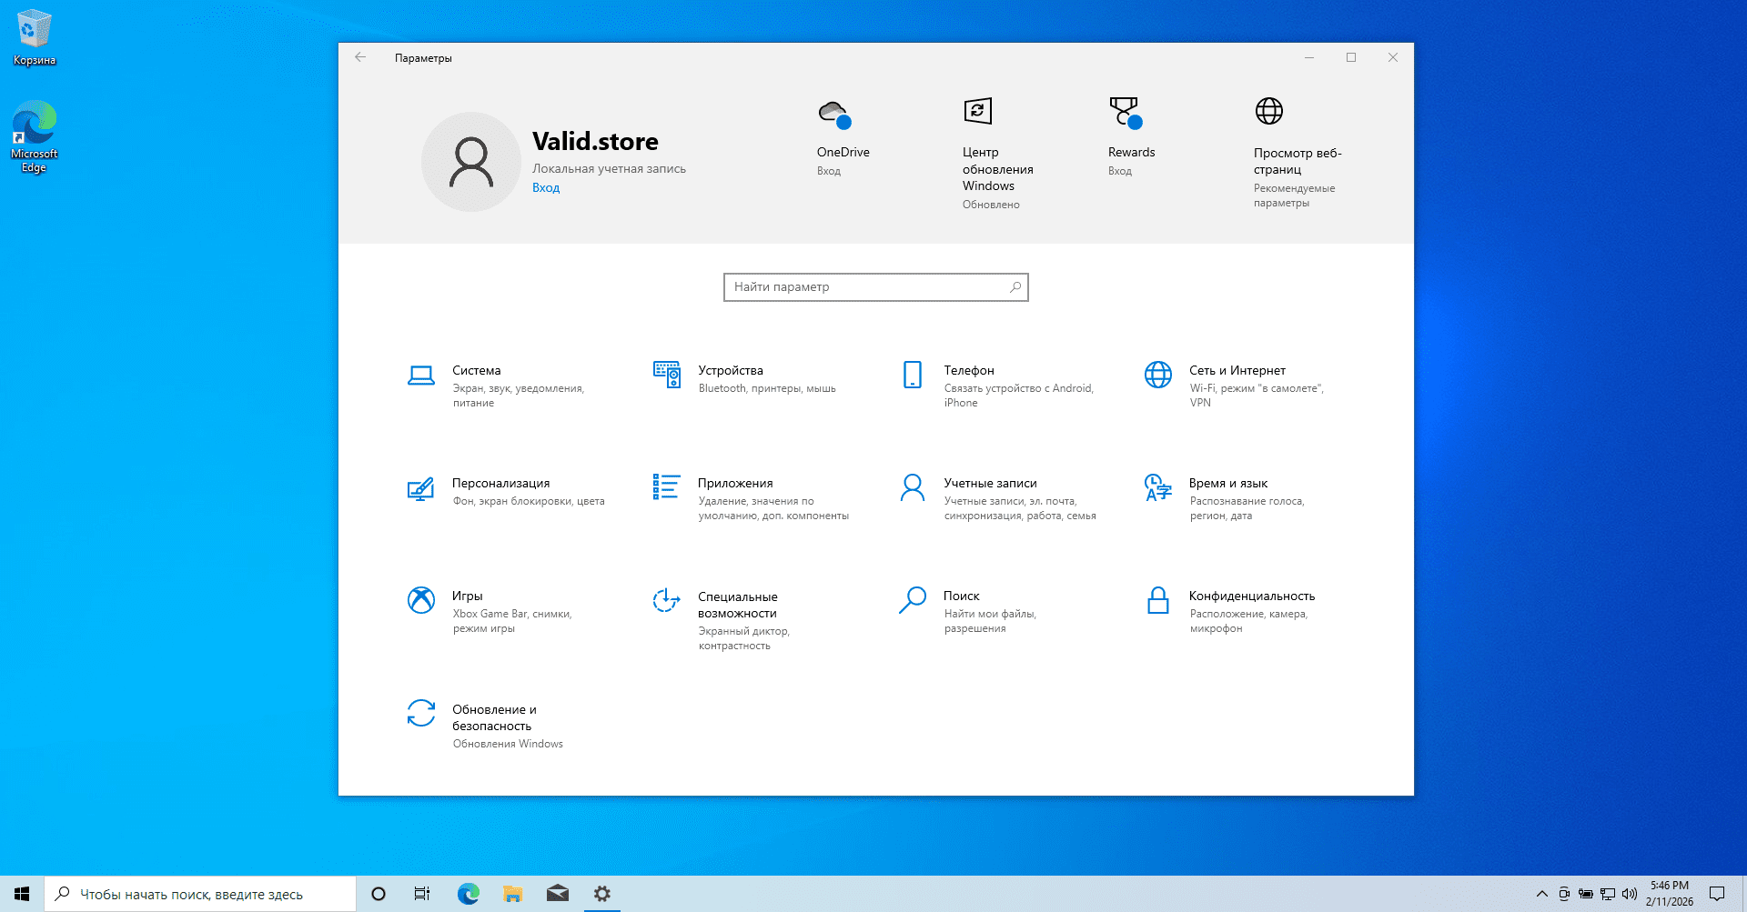Open Сеть и Интернет globe icon
This screenshot has width=1747, height=912.
[x=1157, y=375]
